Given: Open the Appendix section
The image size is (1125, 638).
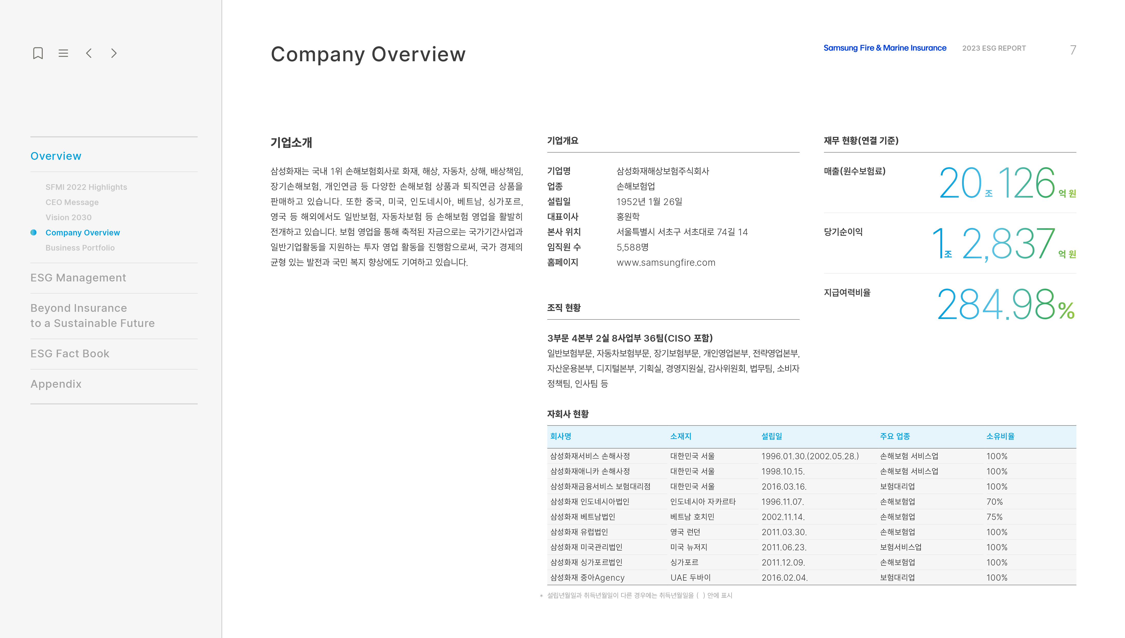Looking at the screenshot, I should (56, 384).
